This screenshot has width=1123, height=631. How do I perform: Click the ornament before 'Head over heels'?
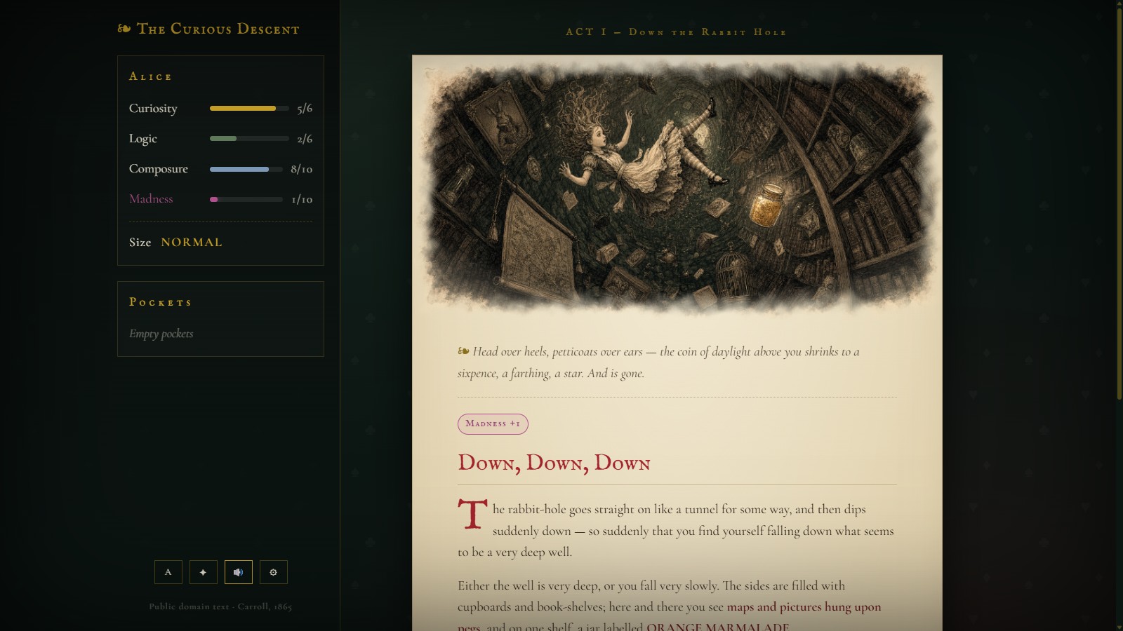463,351
